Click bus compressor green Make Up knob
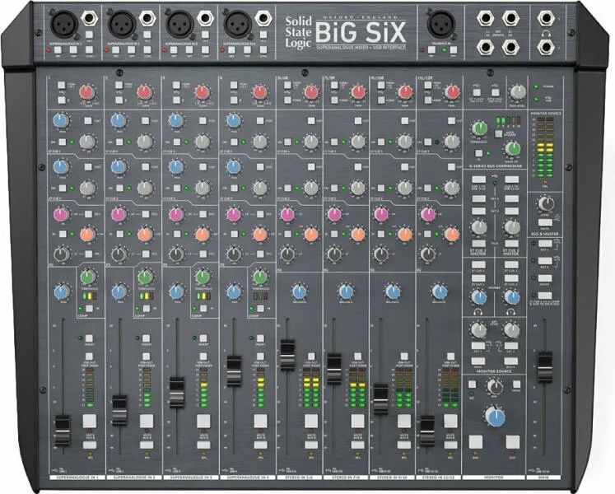Screen dimensions: 615x494 pos(512,148)
